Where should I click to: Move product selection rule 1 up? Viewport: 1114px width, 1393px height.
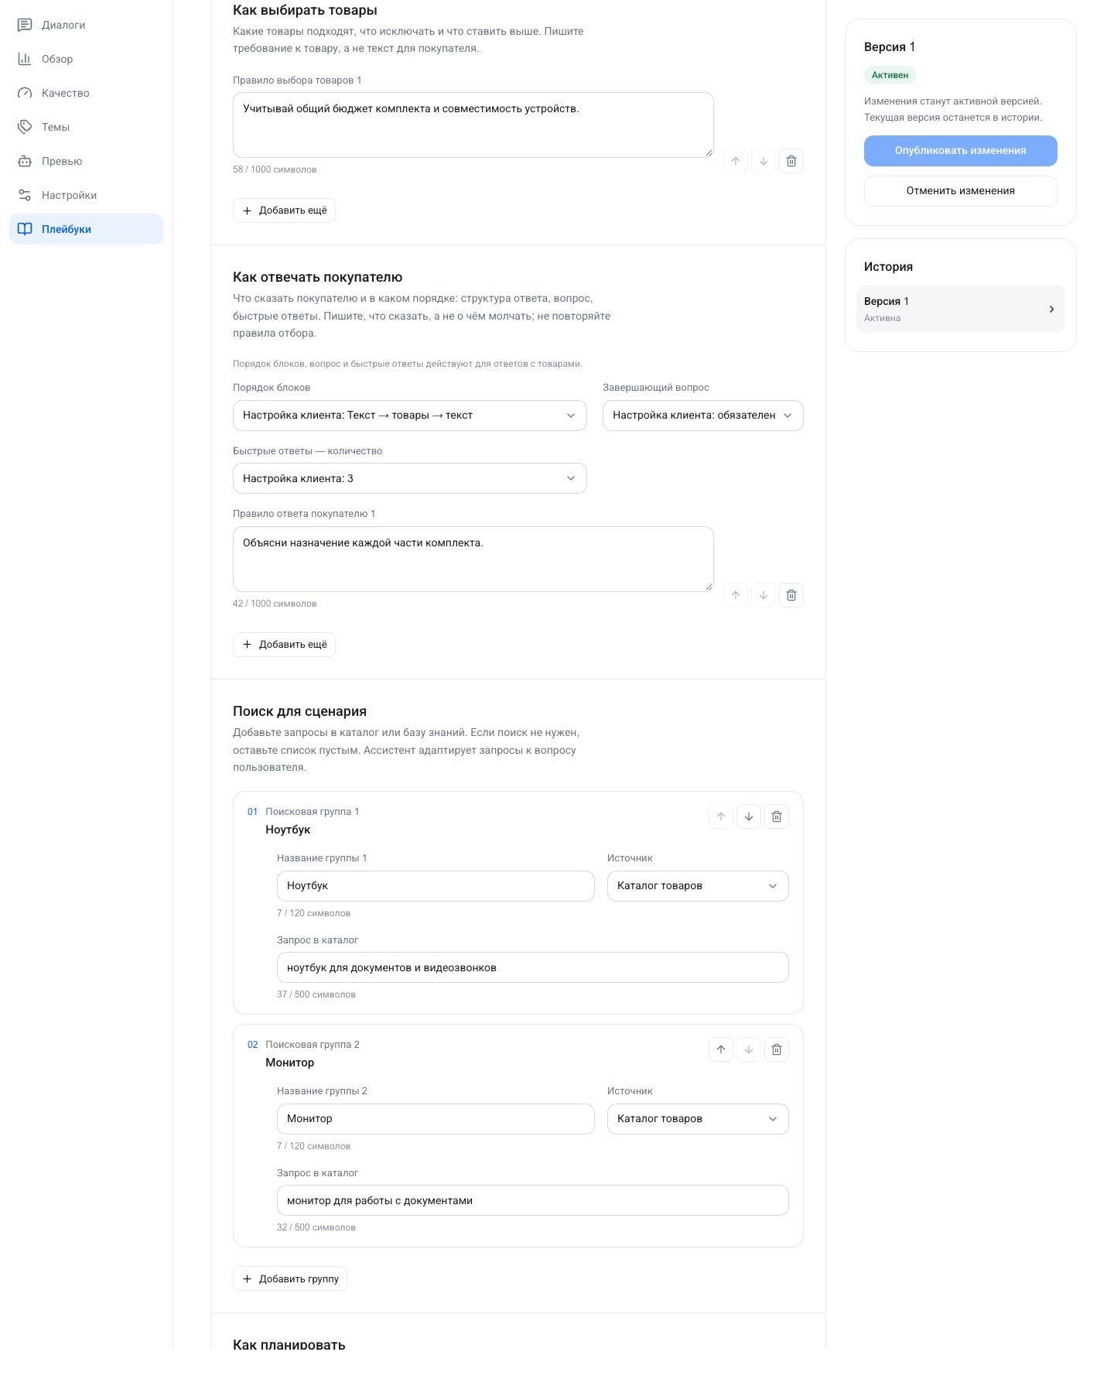[x=736, y=161]
